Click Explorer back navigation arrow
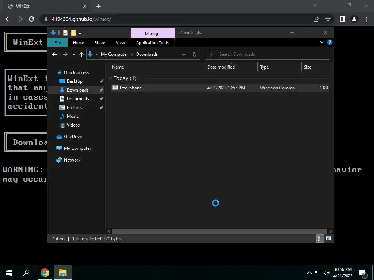The height and width of the screenshot is (280, 374). click(54, 54)
